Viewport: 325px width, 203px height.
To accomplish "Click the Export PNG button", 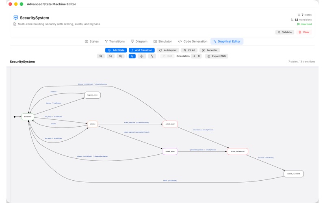I will [x=217, y=56].
